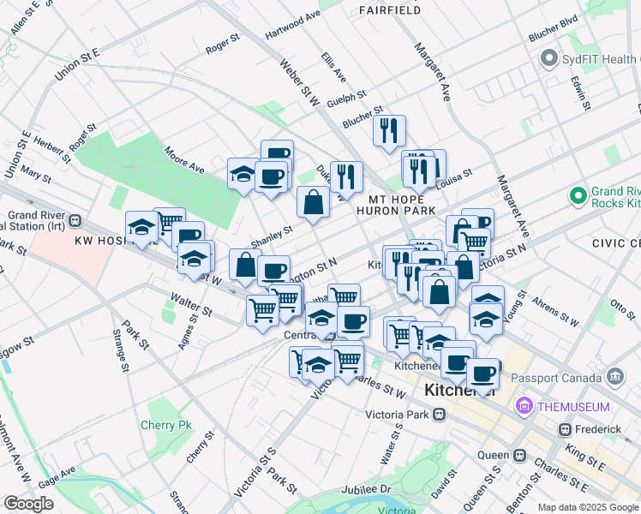This screenshot has width=641, height=514.
Task: Select the THEMUSEUM pink pin
Action: coord(523,406)
